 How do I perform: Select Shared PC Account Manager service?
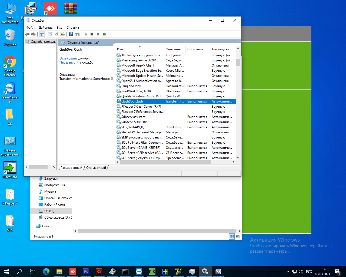[x=176, y=132]
